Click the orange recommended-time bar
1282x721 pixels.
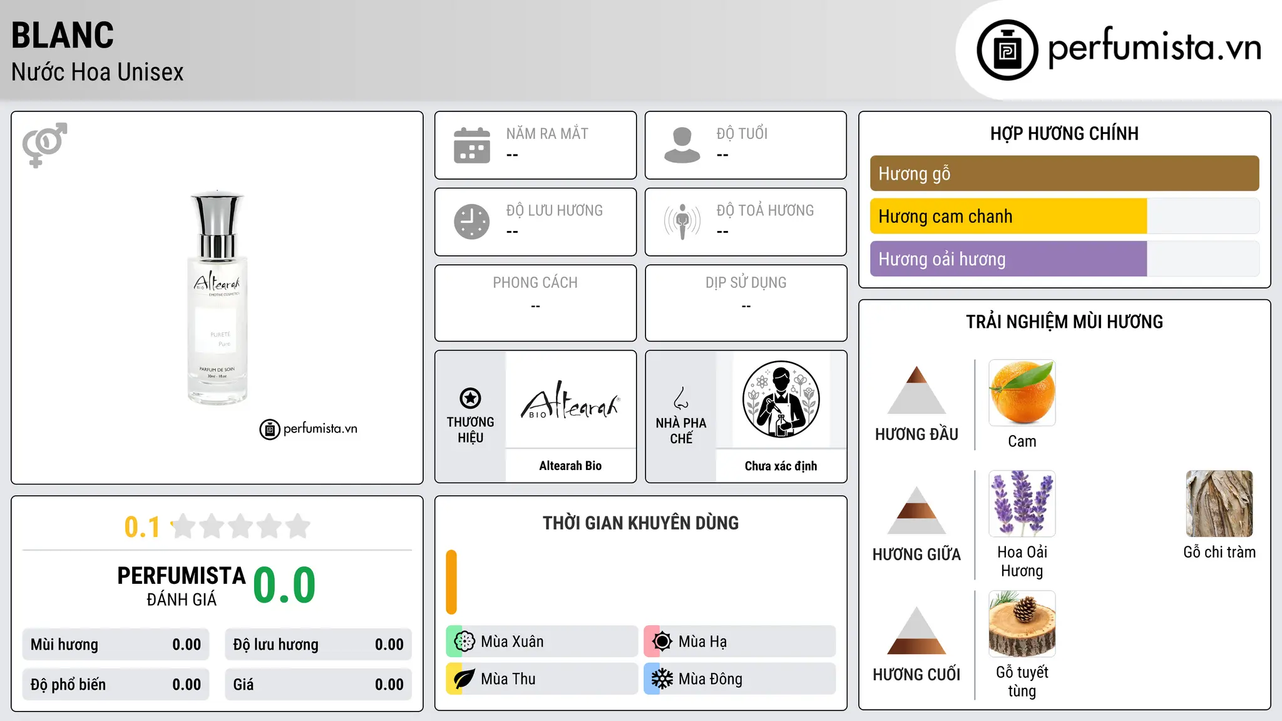click(451, 582)
